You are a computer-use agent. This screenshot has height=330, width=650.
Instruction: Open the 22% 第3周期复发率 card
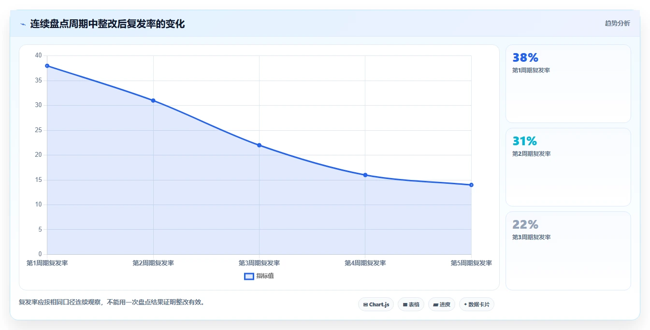pos(568,251)
